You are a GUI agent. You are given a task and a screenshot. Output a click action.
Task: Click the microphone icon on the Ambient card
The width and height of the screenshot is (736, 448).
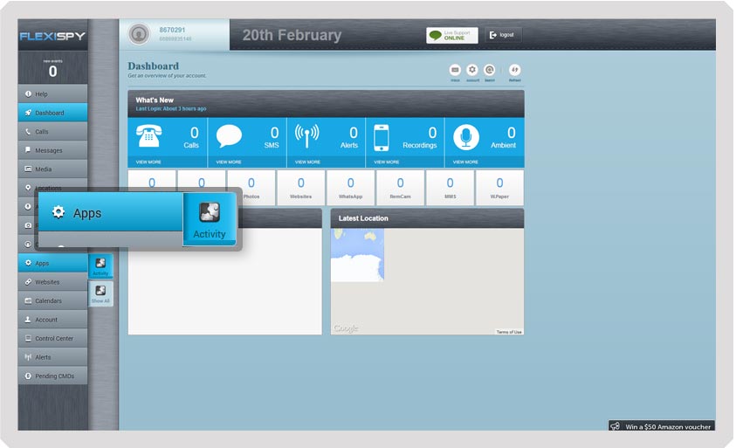pyautogui.click(x=465, y=137)
